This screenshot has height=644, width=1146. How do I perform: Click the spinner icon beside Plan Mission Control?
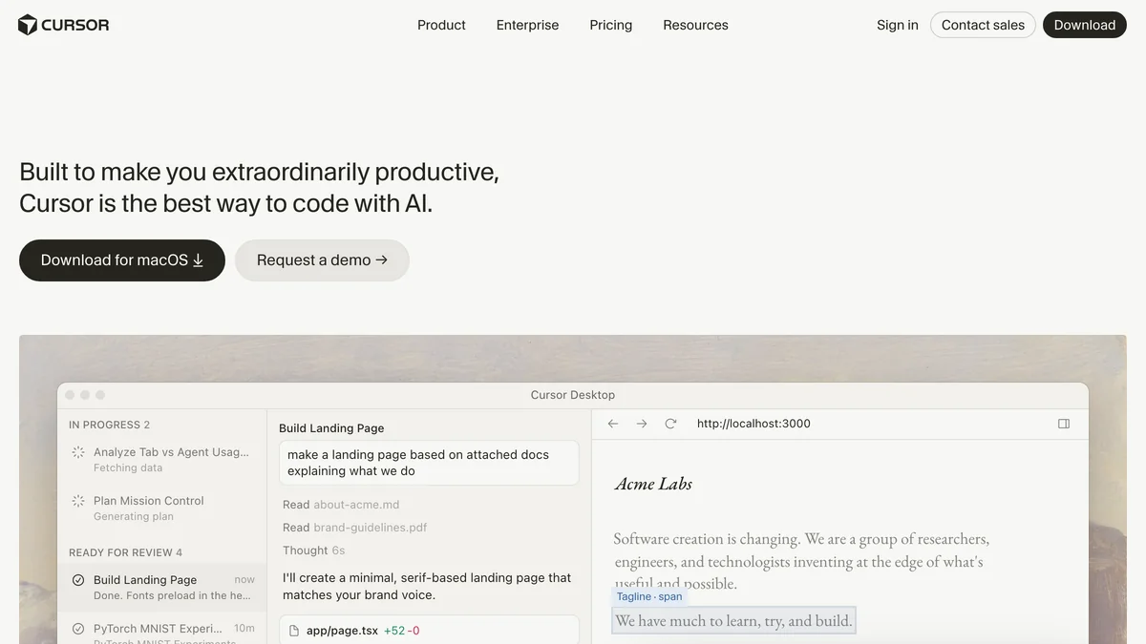(78, 501)
